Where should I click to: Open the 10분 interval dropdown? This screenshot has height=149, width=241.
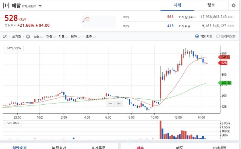coord(38,37)
